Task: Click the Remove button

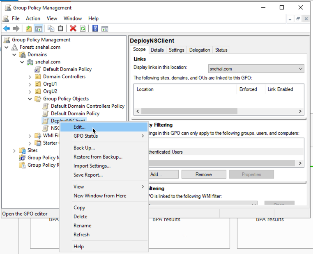Action: click(203, 174)
